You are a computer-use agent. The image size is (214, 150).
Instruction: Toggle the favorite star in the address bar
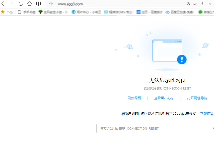pyautogui.click(x=51, y=4)
